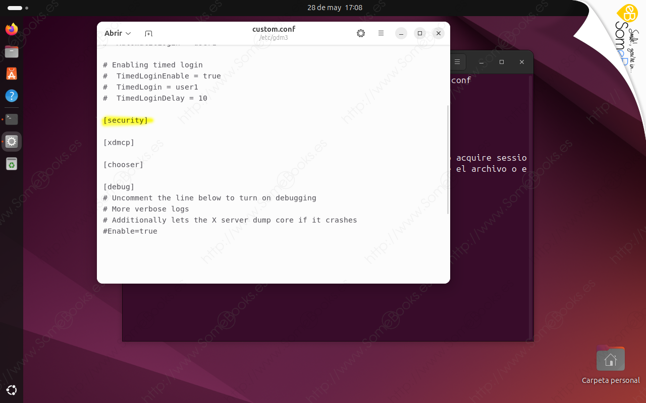Expand the Abrir file dropdown
The height and width of the screenshot is (403, 646).
[x=129, y=33]
